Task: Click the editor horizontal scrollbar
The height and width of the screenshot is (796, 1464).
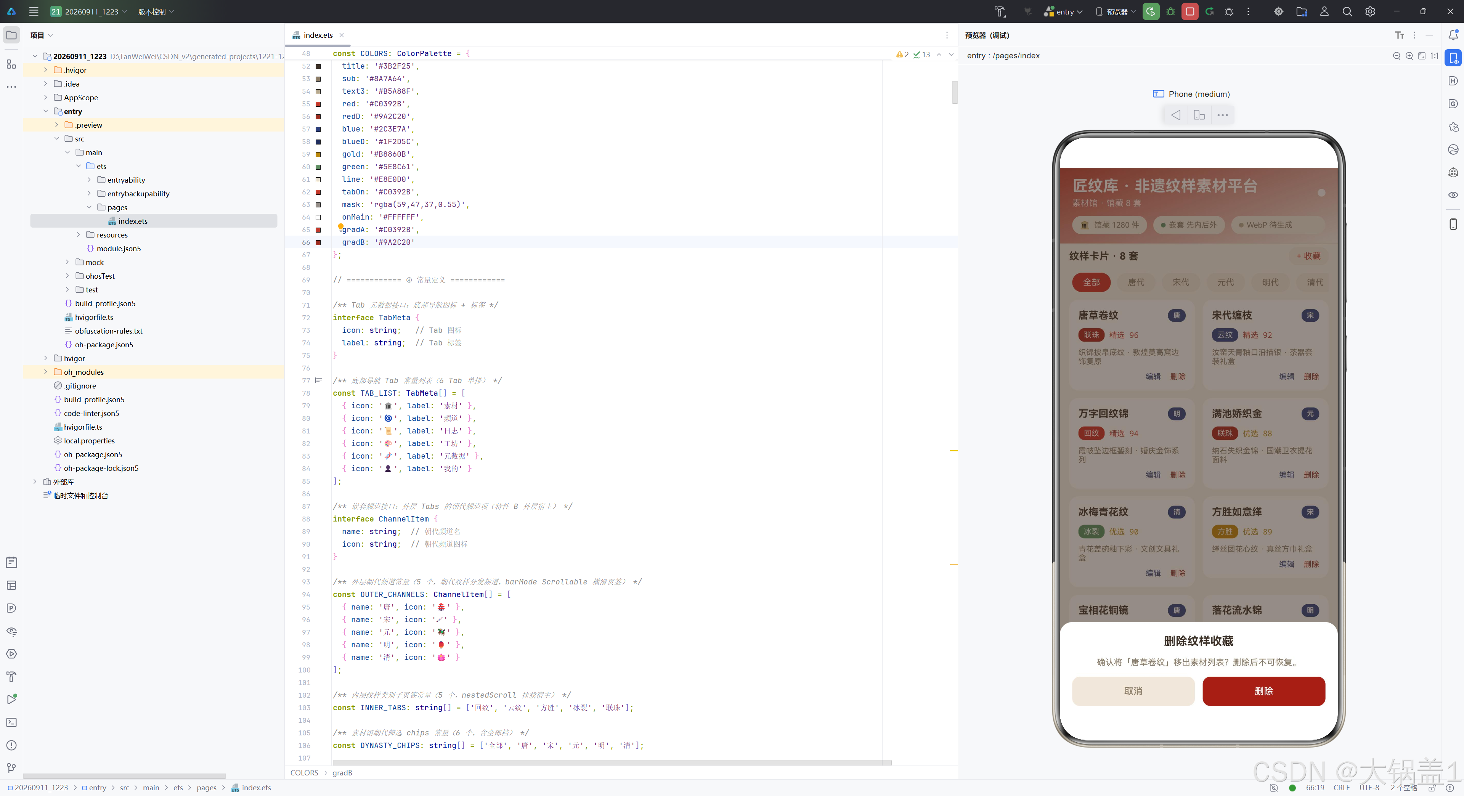Action: pyautogui.click(x=612, y=762)
